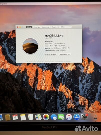Launch FaceTime from the Dock
101x135 pixels.
61,117
